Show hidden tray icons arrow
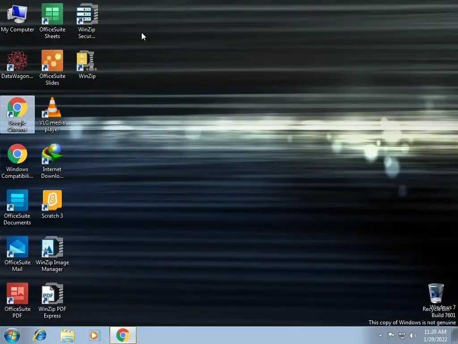458x344 pixels. (380, 335)
